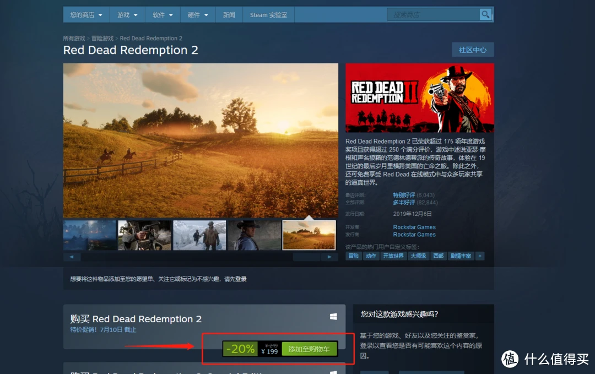Click into the store search field

click(x=434, y=15)
